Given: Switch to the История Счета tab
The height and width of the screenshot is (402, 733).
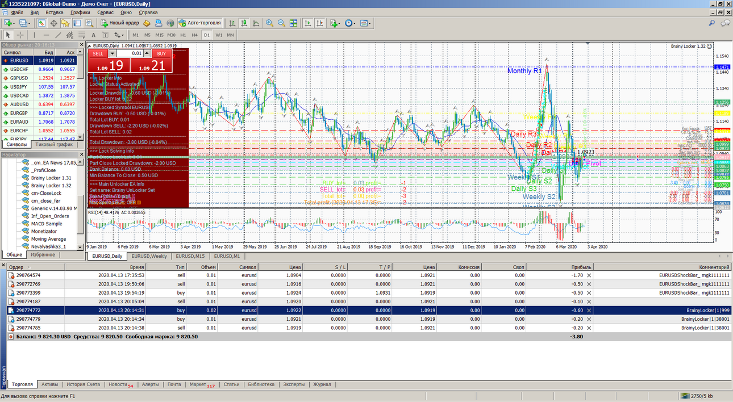Looking at the screenshot, I should (83, 384).
